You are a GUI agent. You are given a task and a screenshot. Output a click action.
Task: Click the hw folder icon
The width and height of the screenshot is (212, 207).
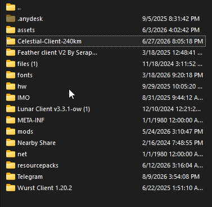[11, 86]
